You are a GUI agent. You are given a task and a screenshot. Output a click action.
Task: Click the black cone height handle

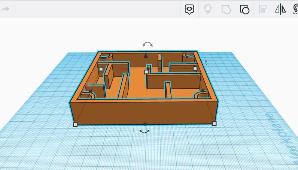click(x=146, y=55)
